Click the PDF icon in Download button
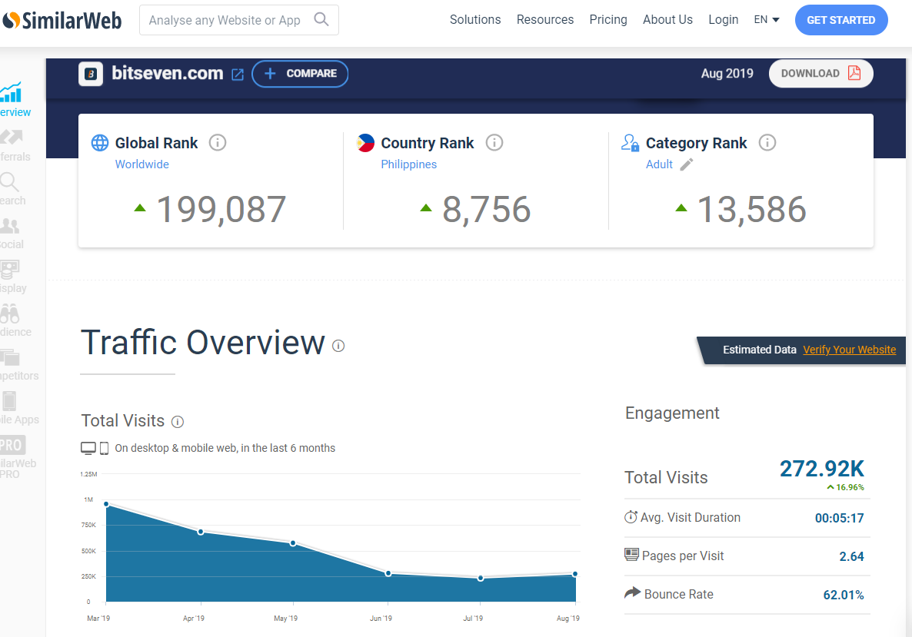The height and width of the screenshot is (637, 912). 854,73
